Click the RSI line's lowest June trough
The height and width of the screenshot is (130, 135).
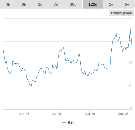pos(31,87)
